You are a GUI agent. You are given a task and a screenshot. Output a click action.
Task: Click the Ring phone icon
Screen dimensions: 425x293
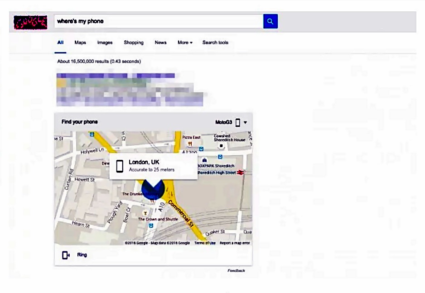pos(66,255)
